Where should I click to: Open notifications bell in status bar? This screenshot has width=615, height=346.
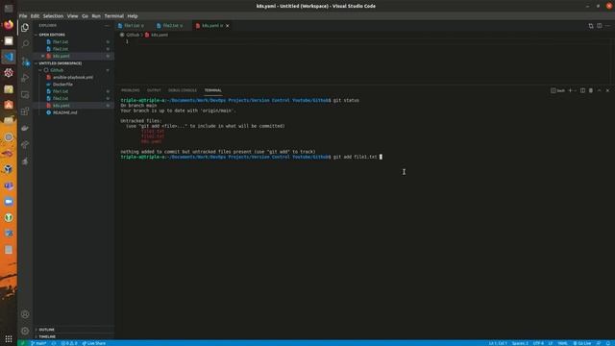pos(608,343)
